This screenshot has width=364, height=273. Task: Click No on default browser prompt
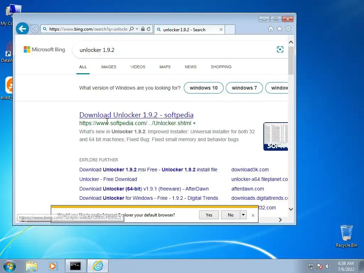coord(230,215)
